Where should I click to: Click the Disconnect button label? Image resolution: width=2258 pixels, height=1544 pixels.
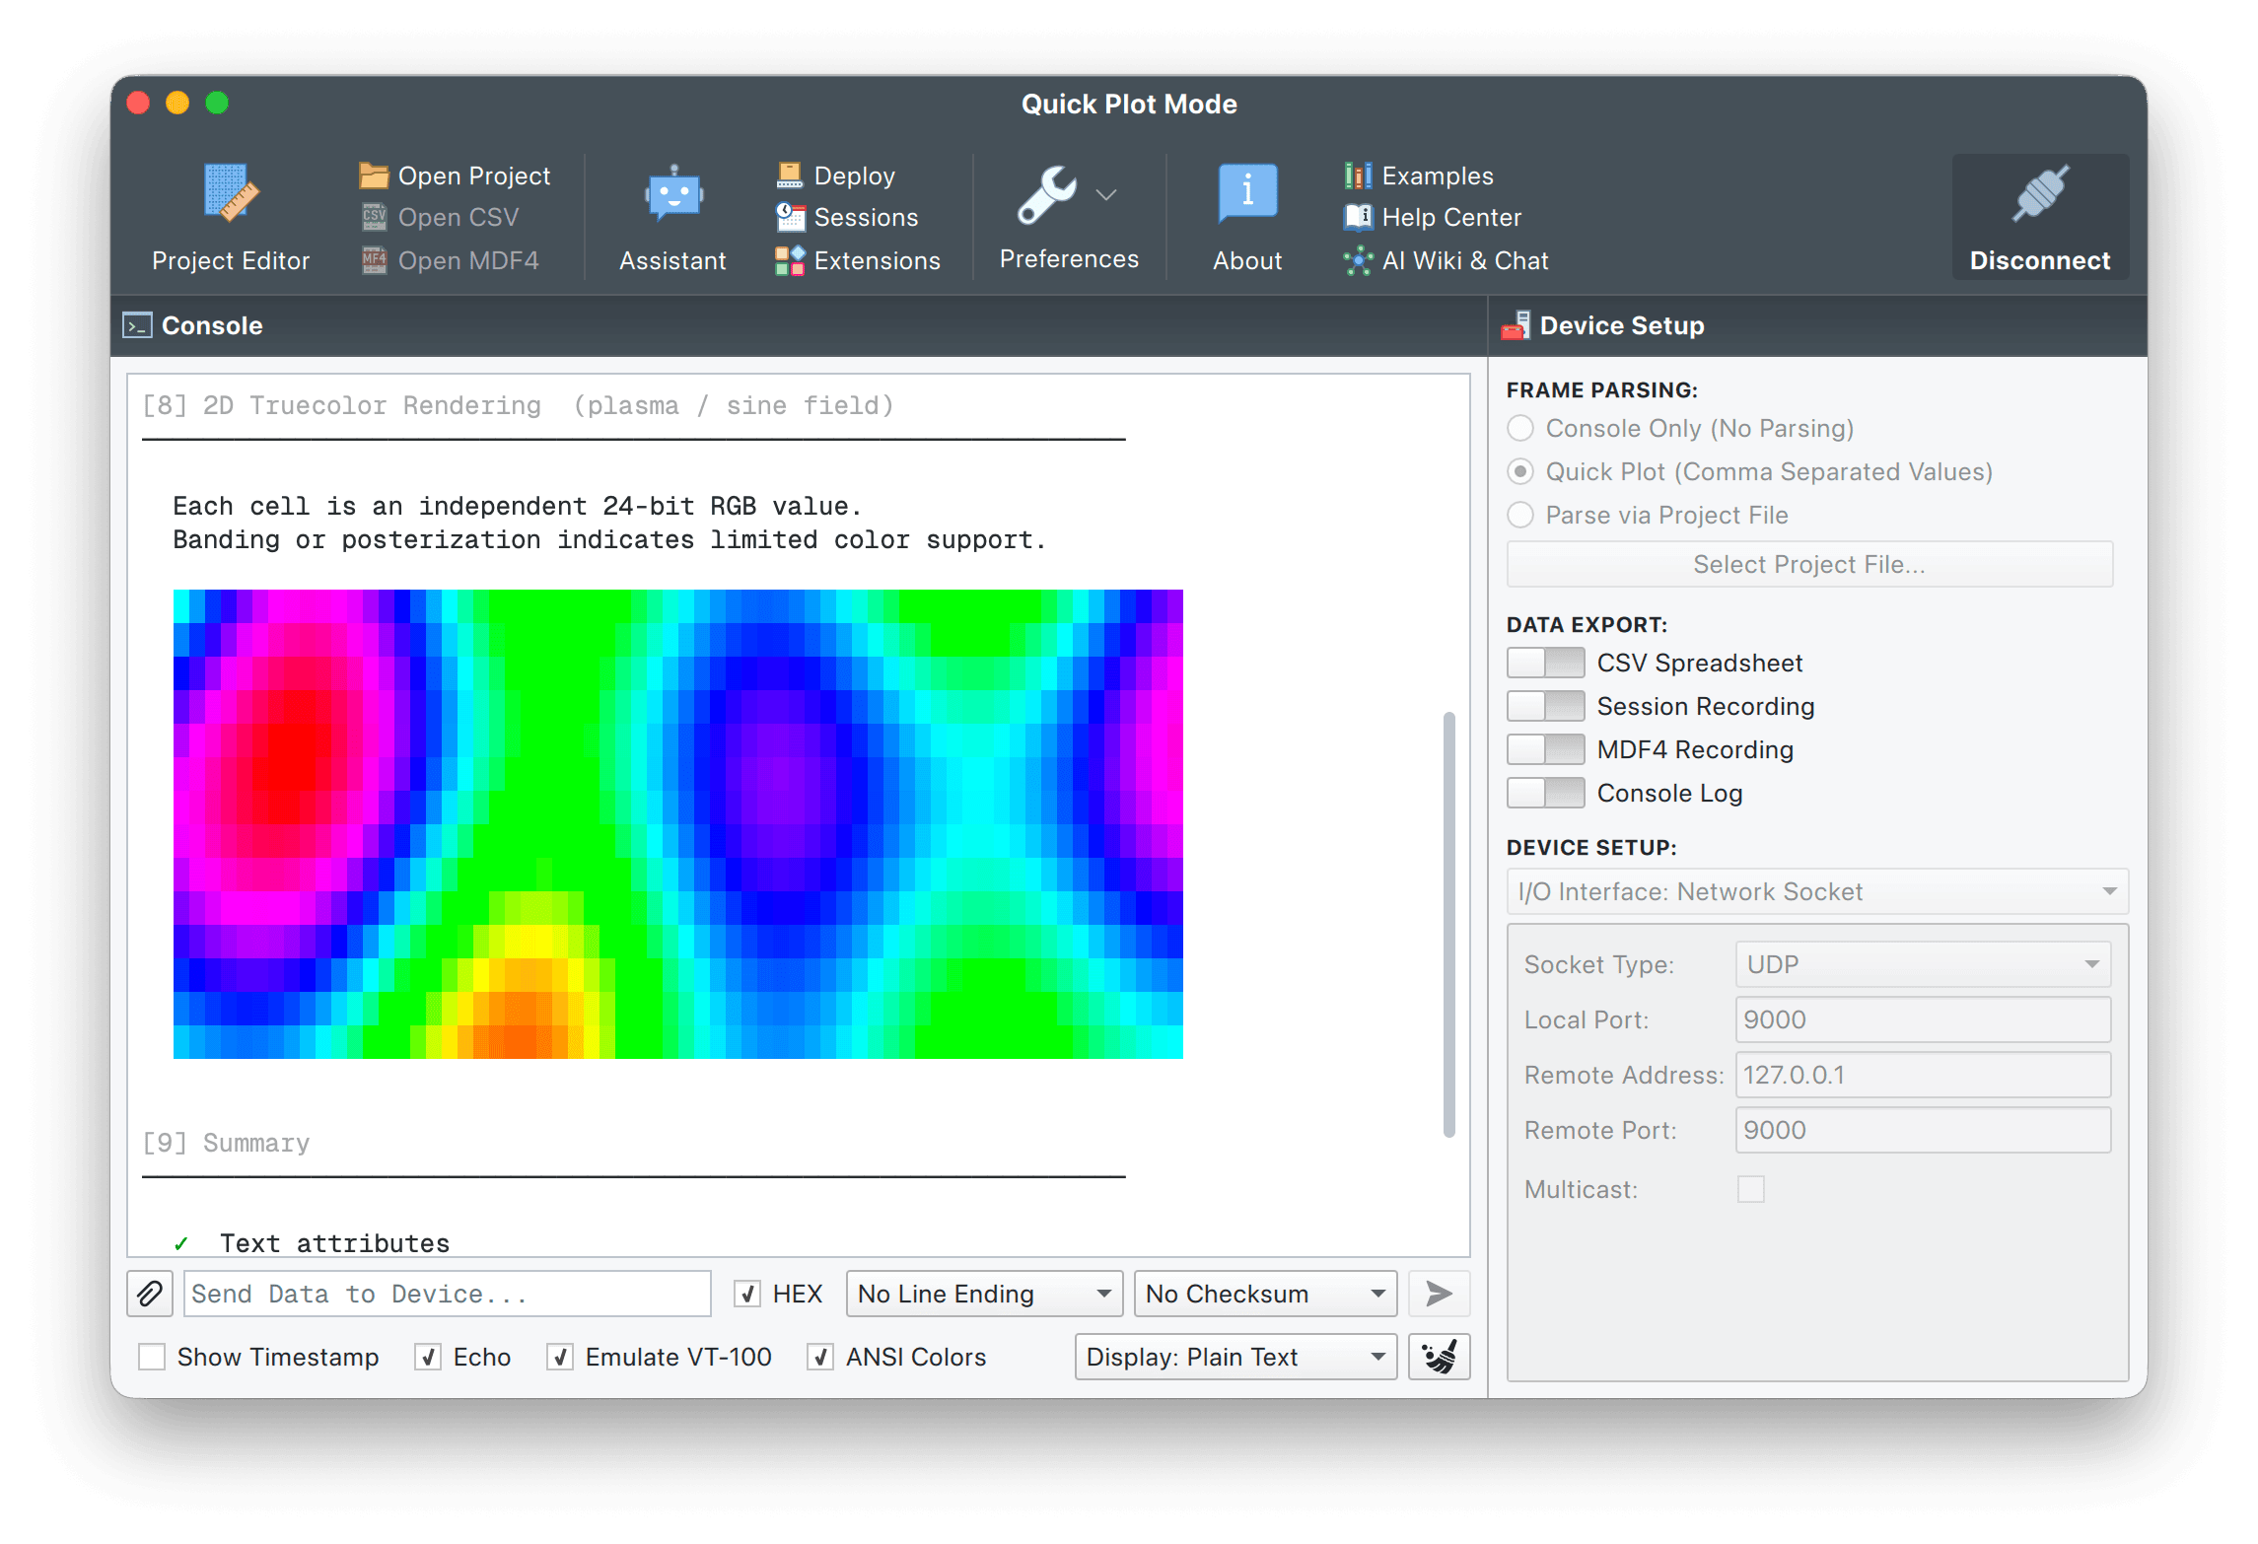click(x=2039, y=260)
